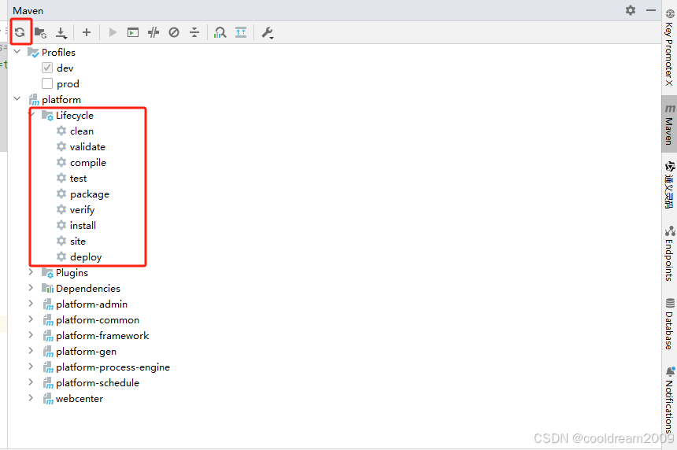Check the prod profile checkbox

click(x=47, y=83)
